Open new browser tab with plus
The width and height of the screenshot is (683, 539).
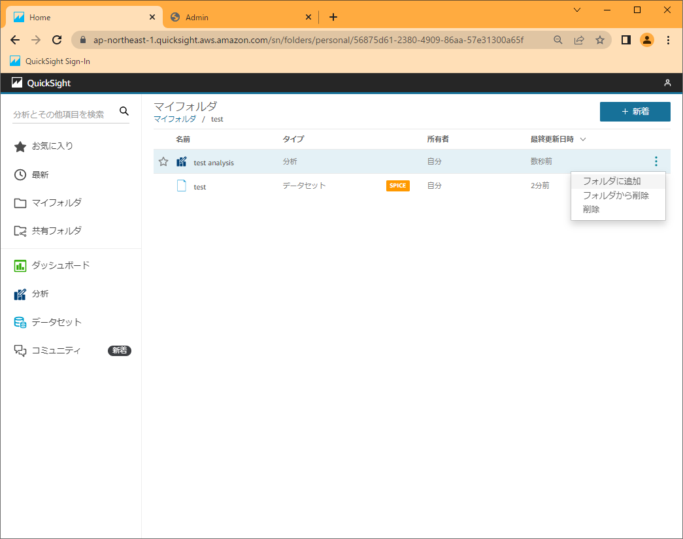coord(333,17)
